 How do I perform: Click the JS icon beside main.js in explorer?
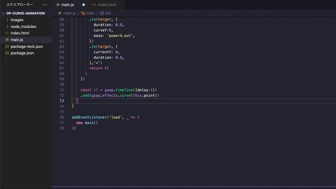click(7, 40)
